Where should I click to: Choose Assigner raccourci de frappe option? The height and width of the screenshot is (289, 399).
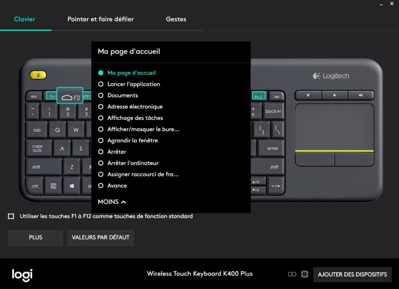pyautogui.click(x=139, y=174)
